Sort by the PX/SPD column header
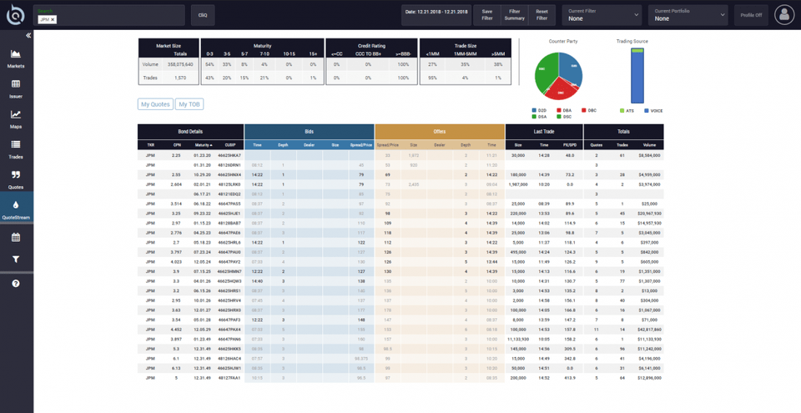The image size is (801, 413). [x=570, y=145]
